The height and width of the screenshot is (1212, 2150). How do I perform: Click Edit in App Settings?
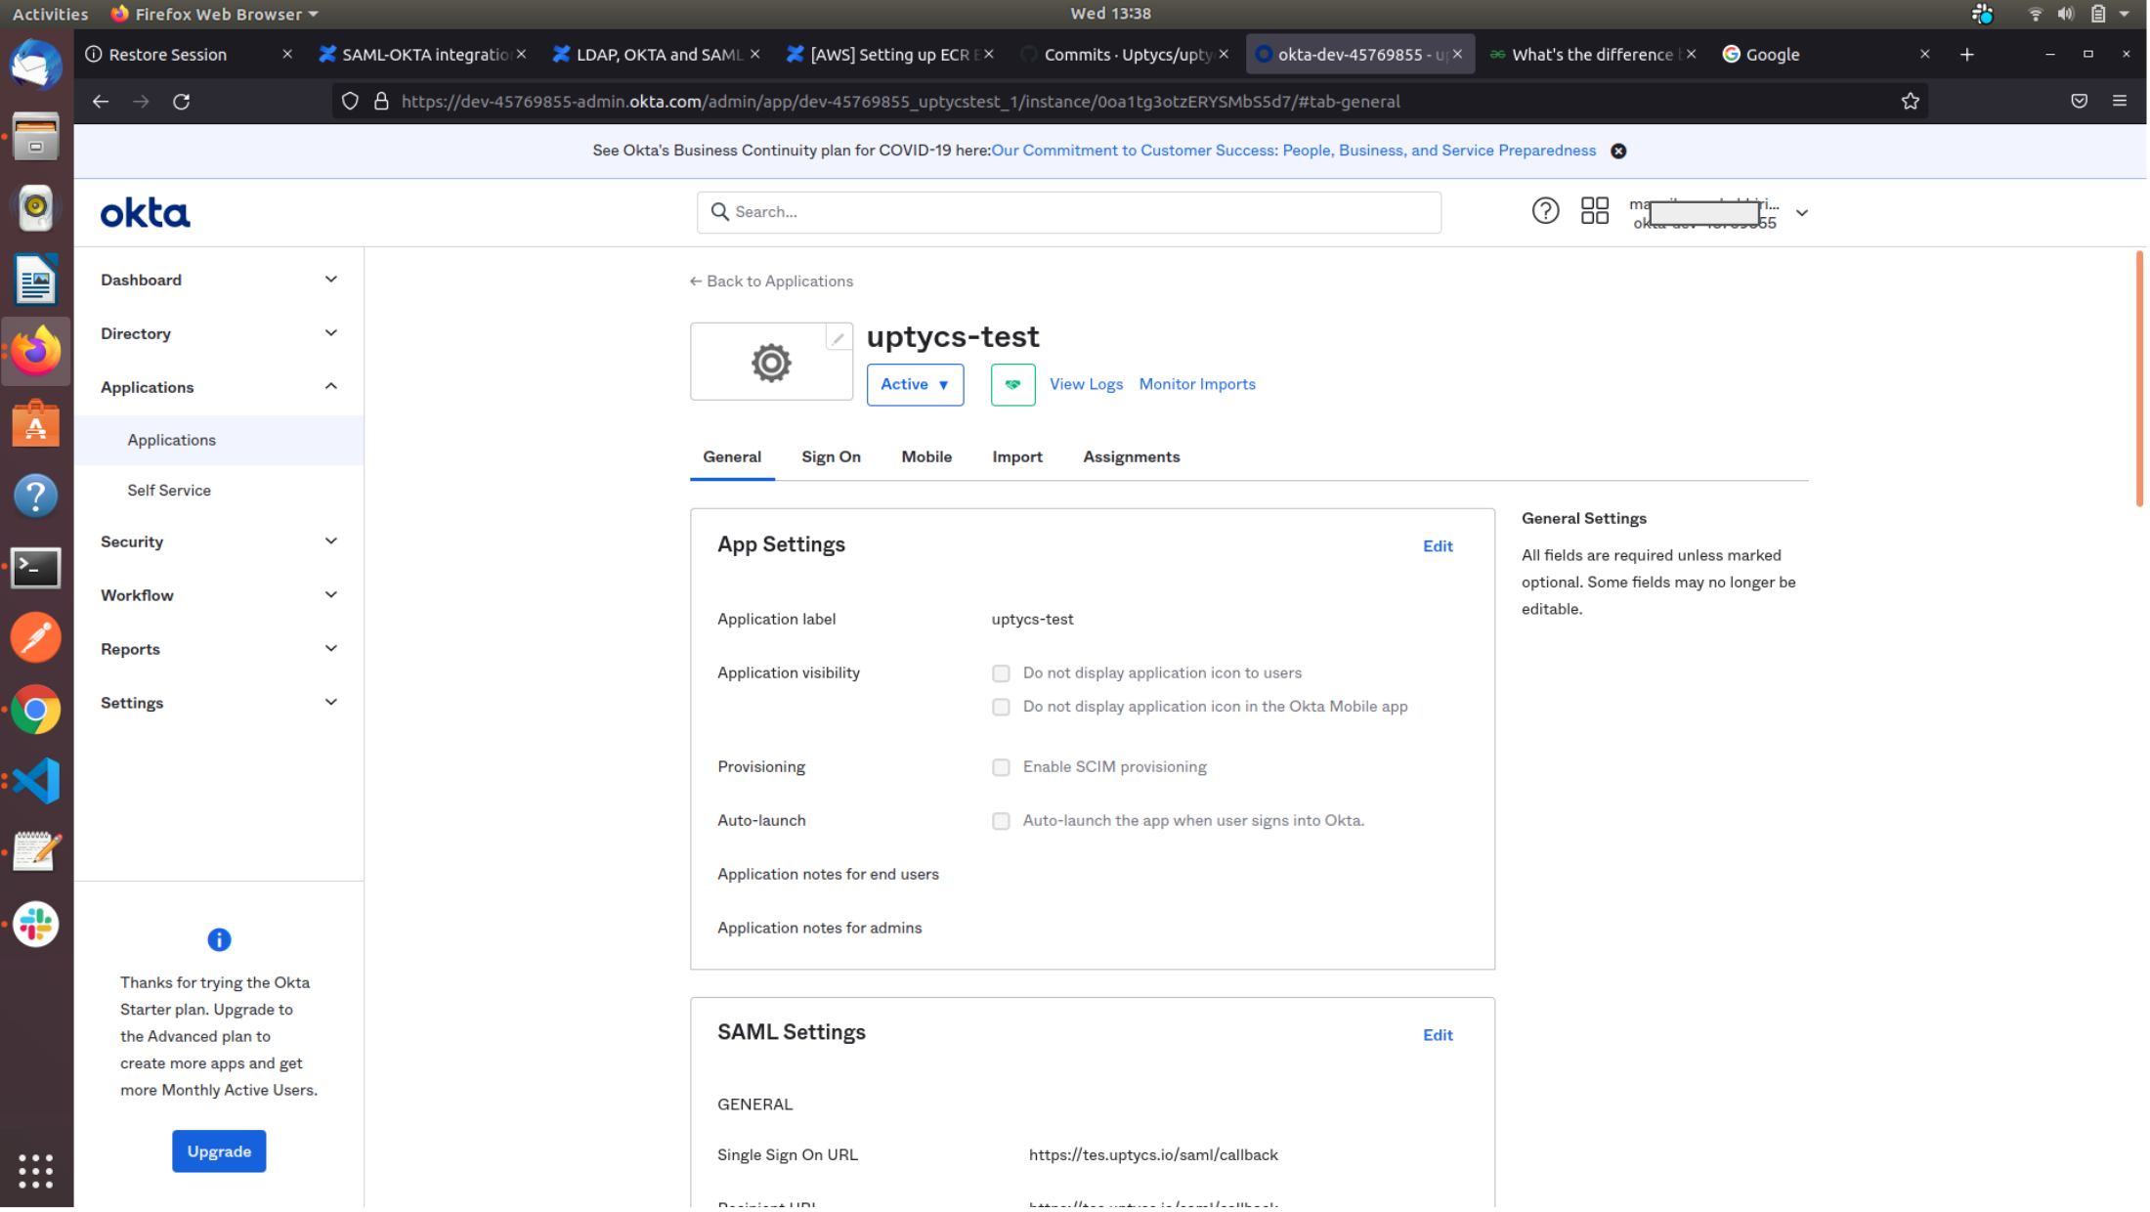click(1437, 546)
